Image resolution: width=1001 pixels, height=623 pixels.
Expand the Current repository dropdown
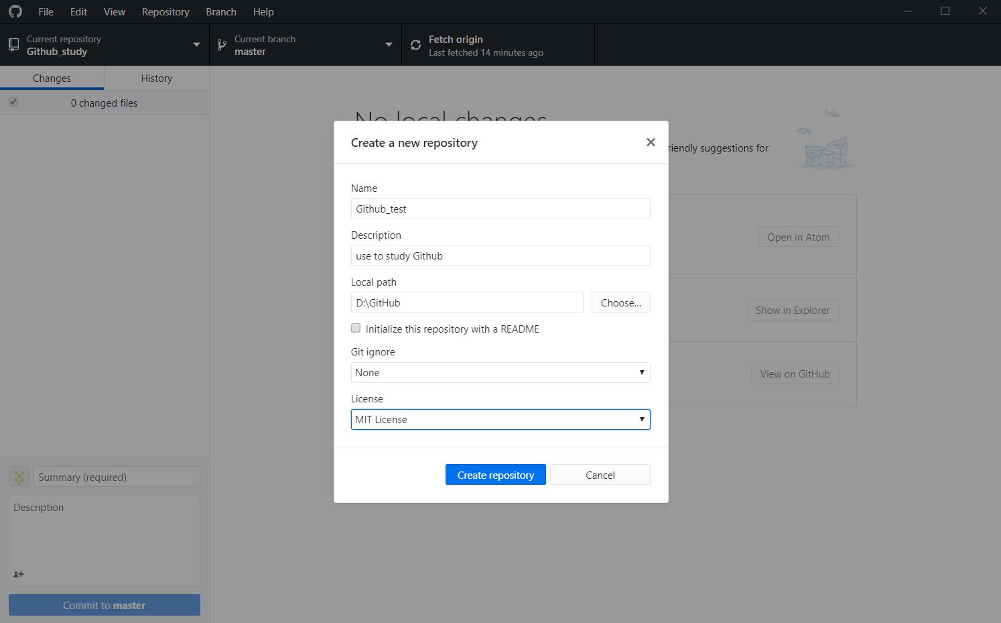(196, 44)
